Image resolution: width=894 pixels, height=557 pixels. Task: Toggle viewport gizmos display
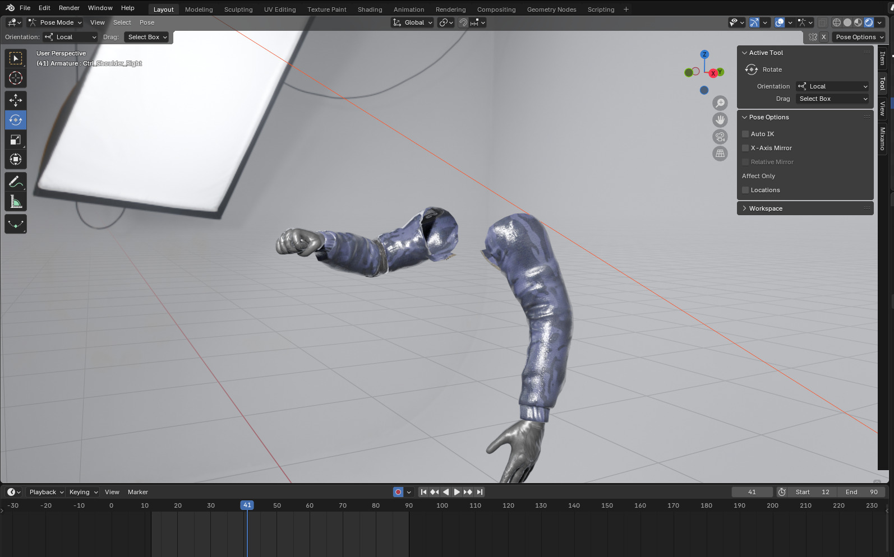tap(754, 22)
